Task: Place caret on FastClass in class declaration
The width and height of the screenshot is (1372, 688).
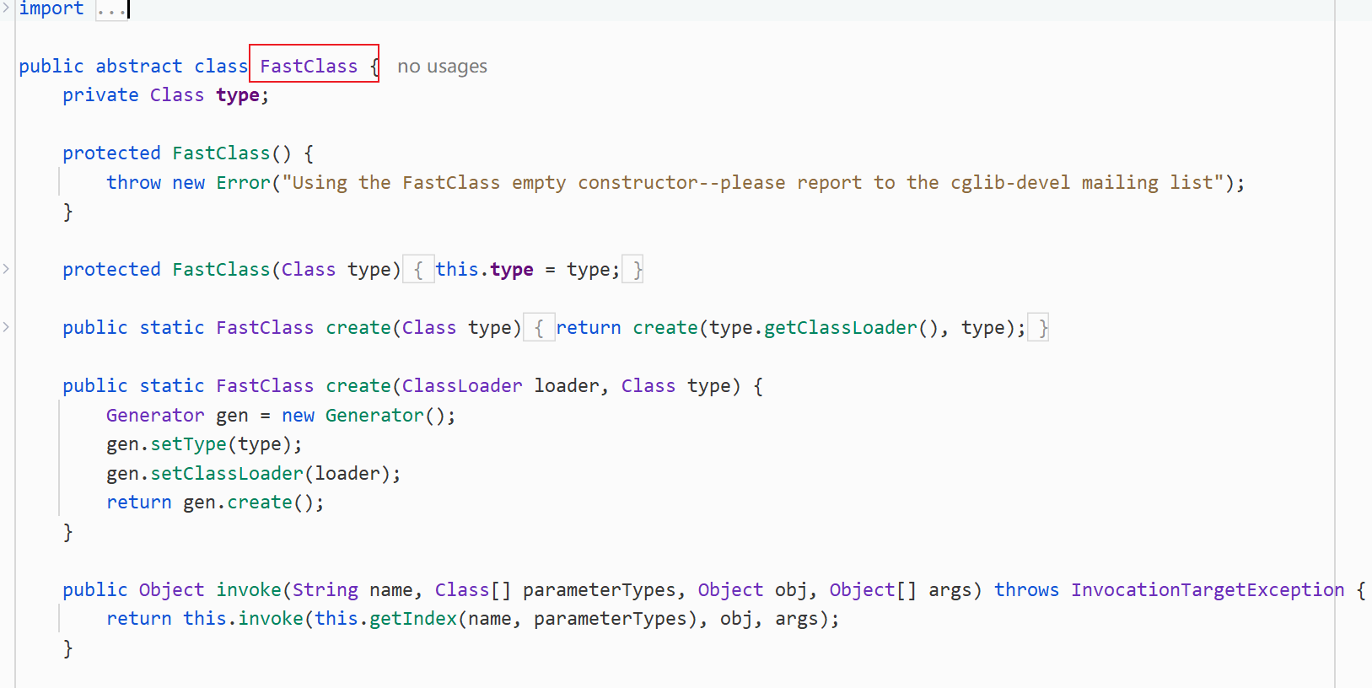Action: pyautogui.click(x=309, y=67)
